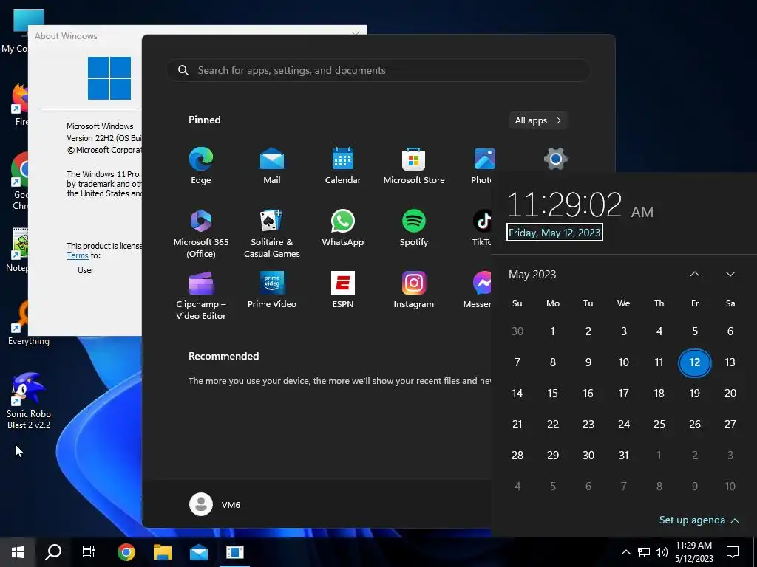Click the taskbar clock showing 11:29 AM

(x=693, y=552)
